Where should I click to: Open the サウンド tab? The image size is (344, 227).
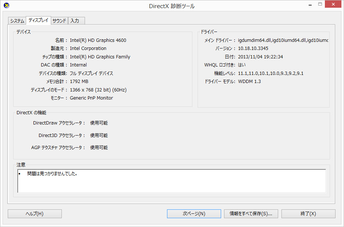60,21
